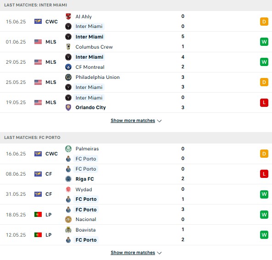272x260 pixels.
Task: Click the Boavista club crest
Action: (68, 230)
